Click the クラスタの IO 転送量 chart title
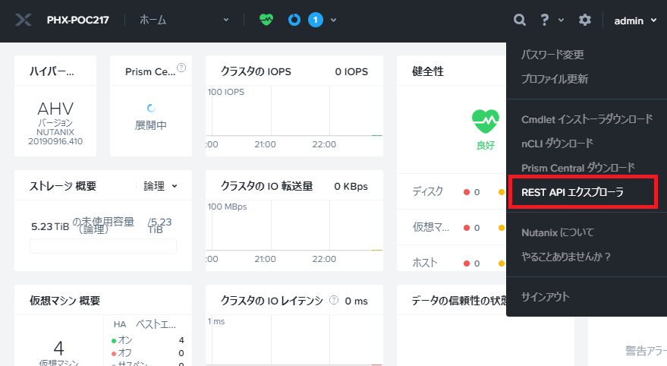 click(266, 186)
